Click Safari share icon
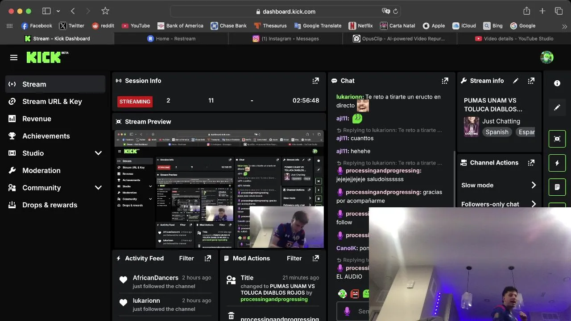 [x=526, y=11]
